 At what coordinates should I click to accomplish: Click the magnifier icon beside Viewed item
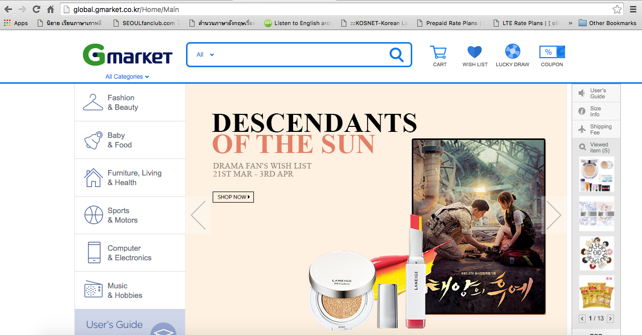point(582,147)
